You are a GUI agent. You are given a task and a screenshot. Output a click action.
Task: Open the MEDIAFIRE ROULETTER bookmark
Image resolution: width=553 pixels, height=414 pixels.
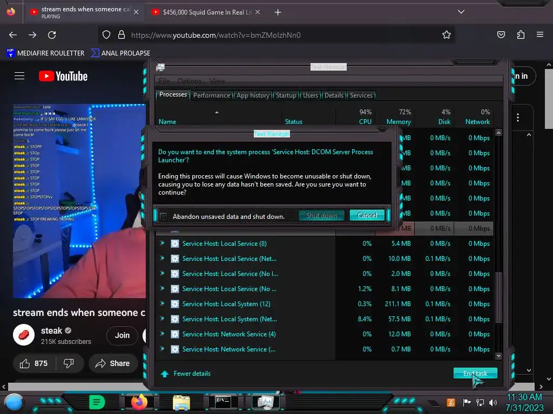tap(45, 53)
